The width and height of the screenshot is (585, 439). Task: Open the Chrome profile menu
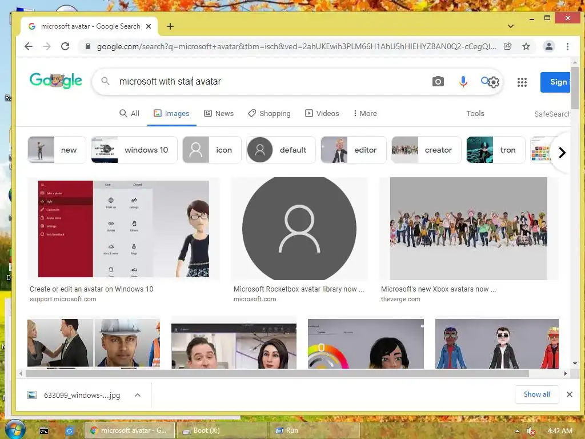pyautogui.click(x=549, y=46)
